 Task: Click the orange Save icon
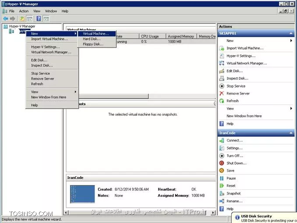tap(222, 170)
